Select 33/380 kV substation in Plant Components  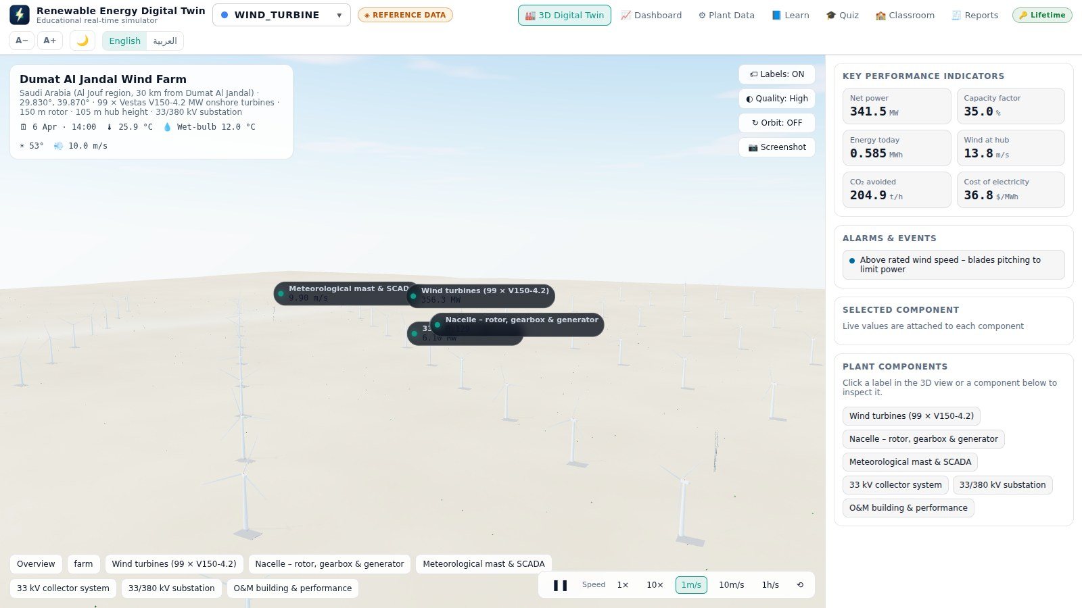pyautogui.click(x=1002, y=485)
